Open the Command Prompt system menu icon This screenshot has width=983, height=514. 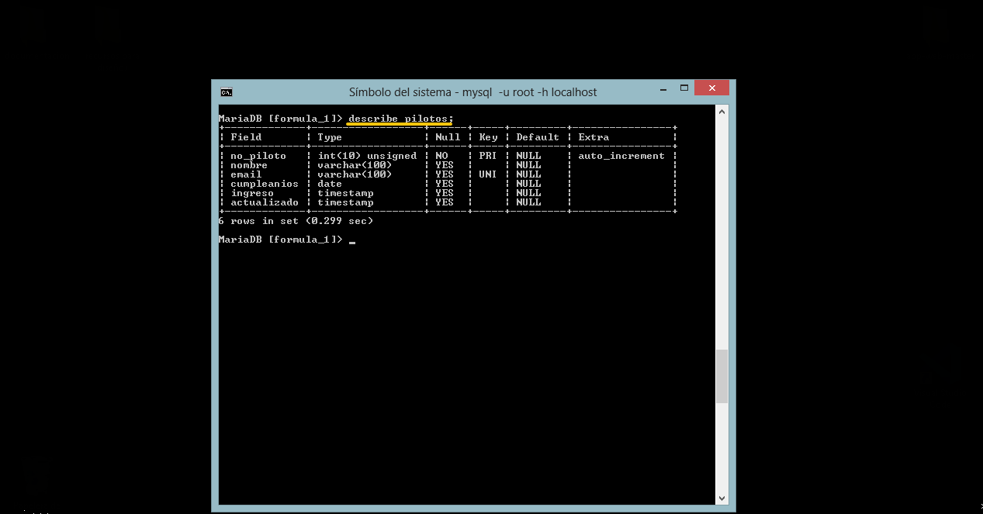pos(226,92)
